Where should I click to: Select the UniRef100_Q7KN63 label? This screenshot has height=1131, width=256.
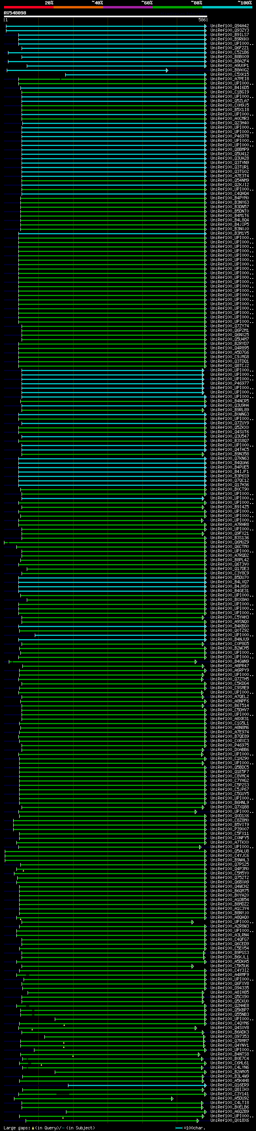tap(229, 458)
